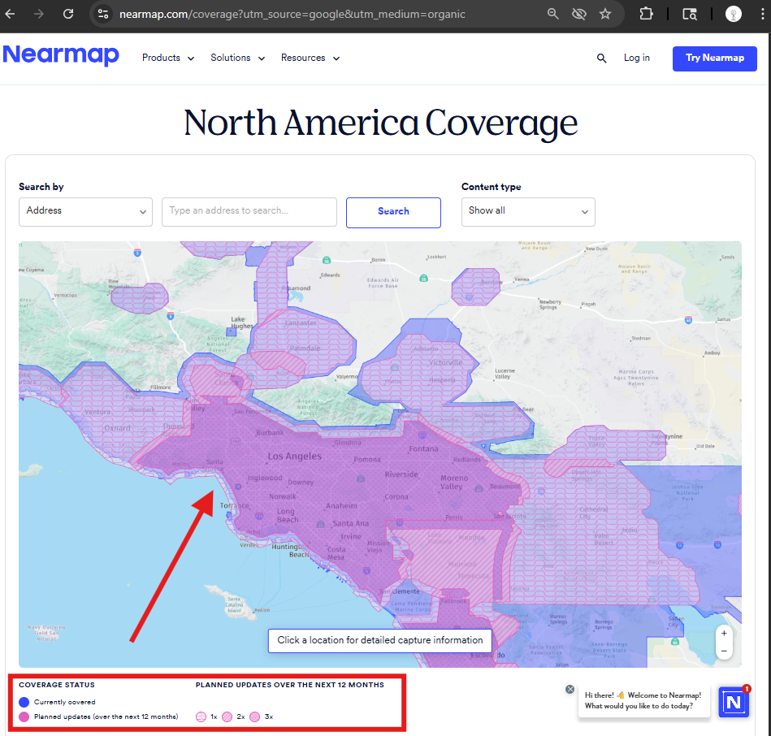This screenshot has width=771, height=736.
Task: Click the 1x planned updates pattern swatch
Action: pos(201,717)
